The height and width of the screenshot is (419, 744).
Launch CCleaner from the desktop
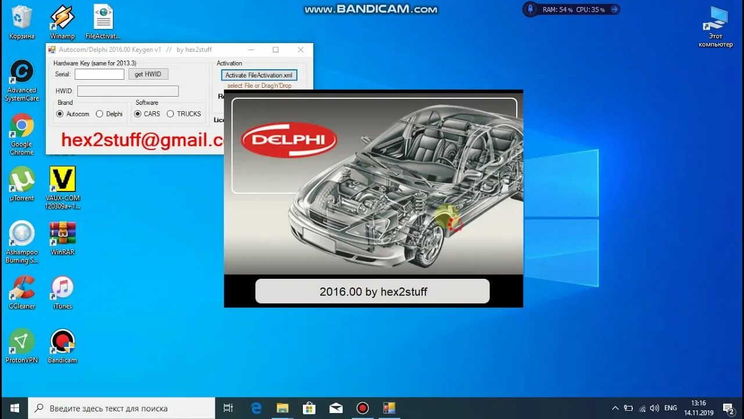[x=22, y=293]
